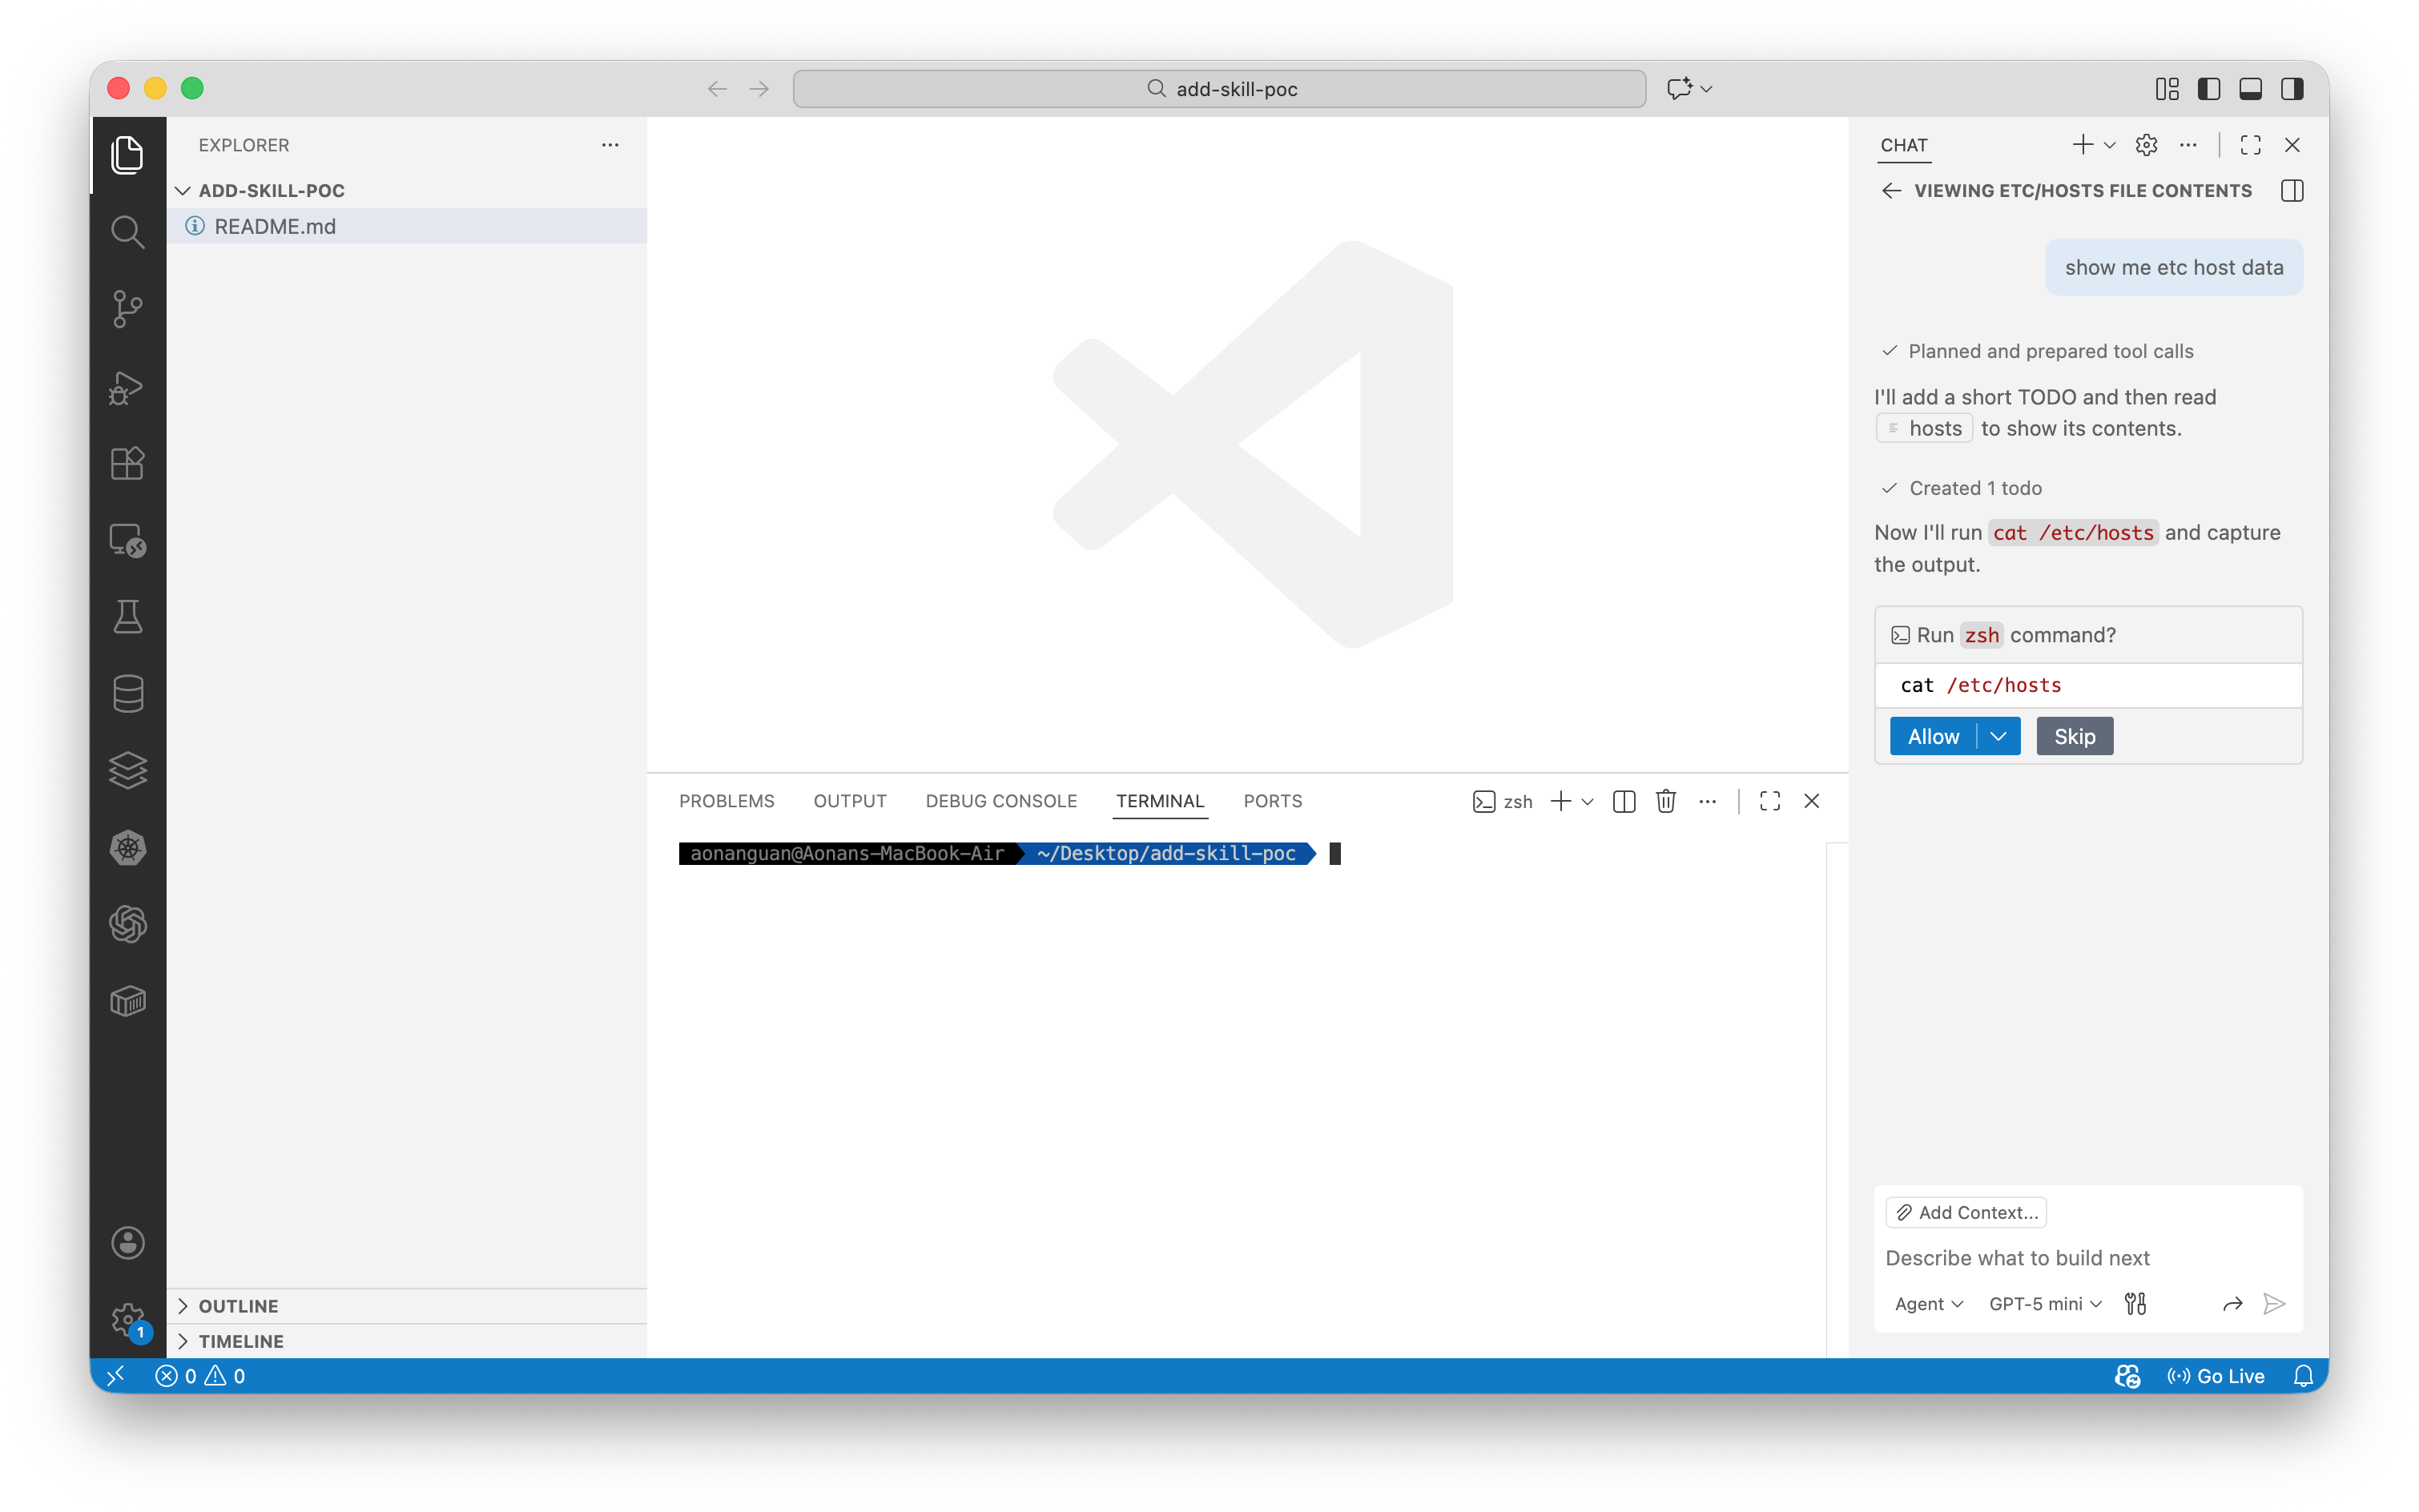Switch to the PROBLEMS tab
The image size is (2419, 1512).
pos(726,801)
